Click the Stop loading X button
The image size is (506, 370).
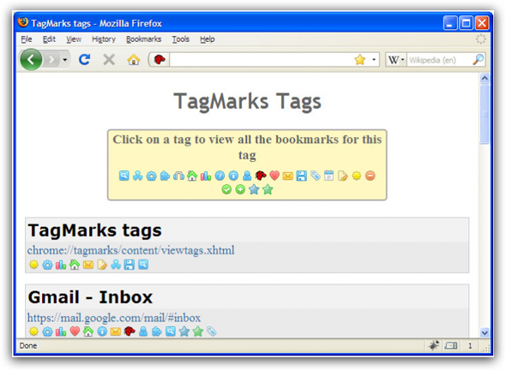pyautogui.click(x=109, y=59)
